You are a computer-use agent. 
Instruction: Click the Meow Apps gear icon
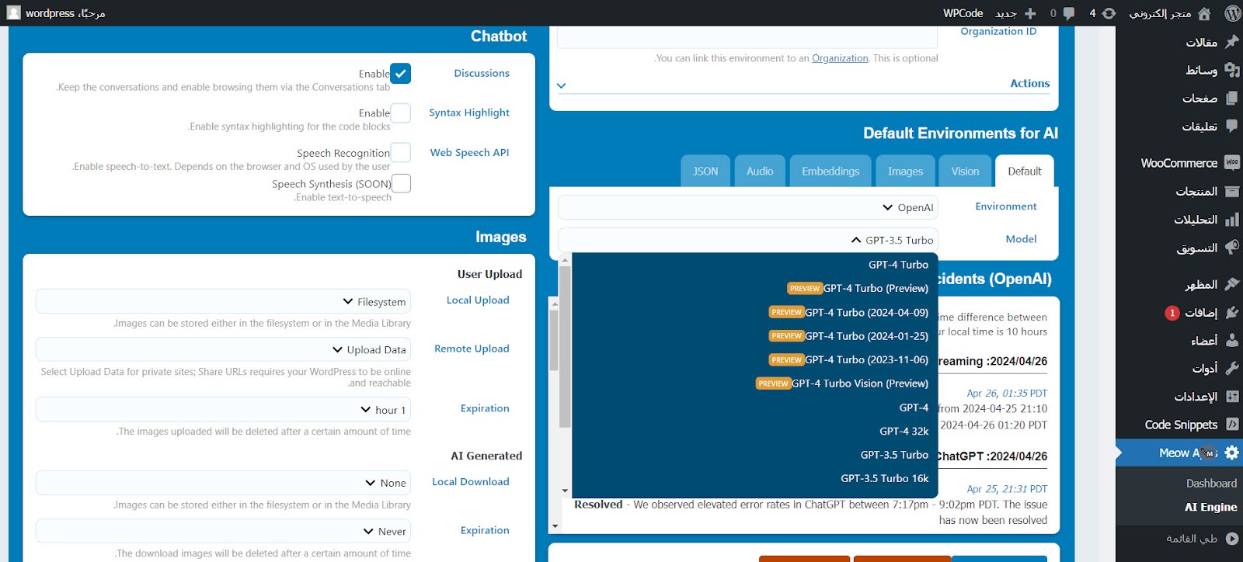pos(1231,453)
